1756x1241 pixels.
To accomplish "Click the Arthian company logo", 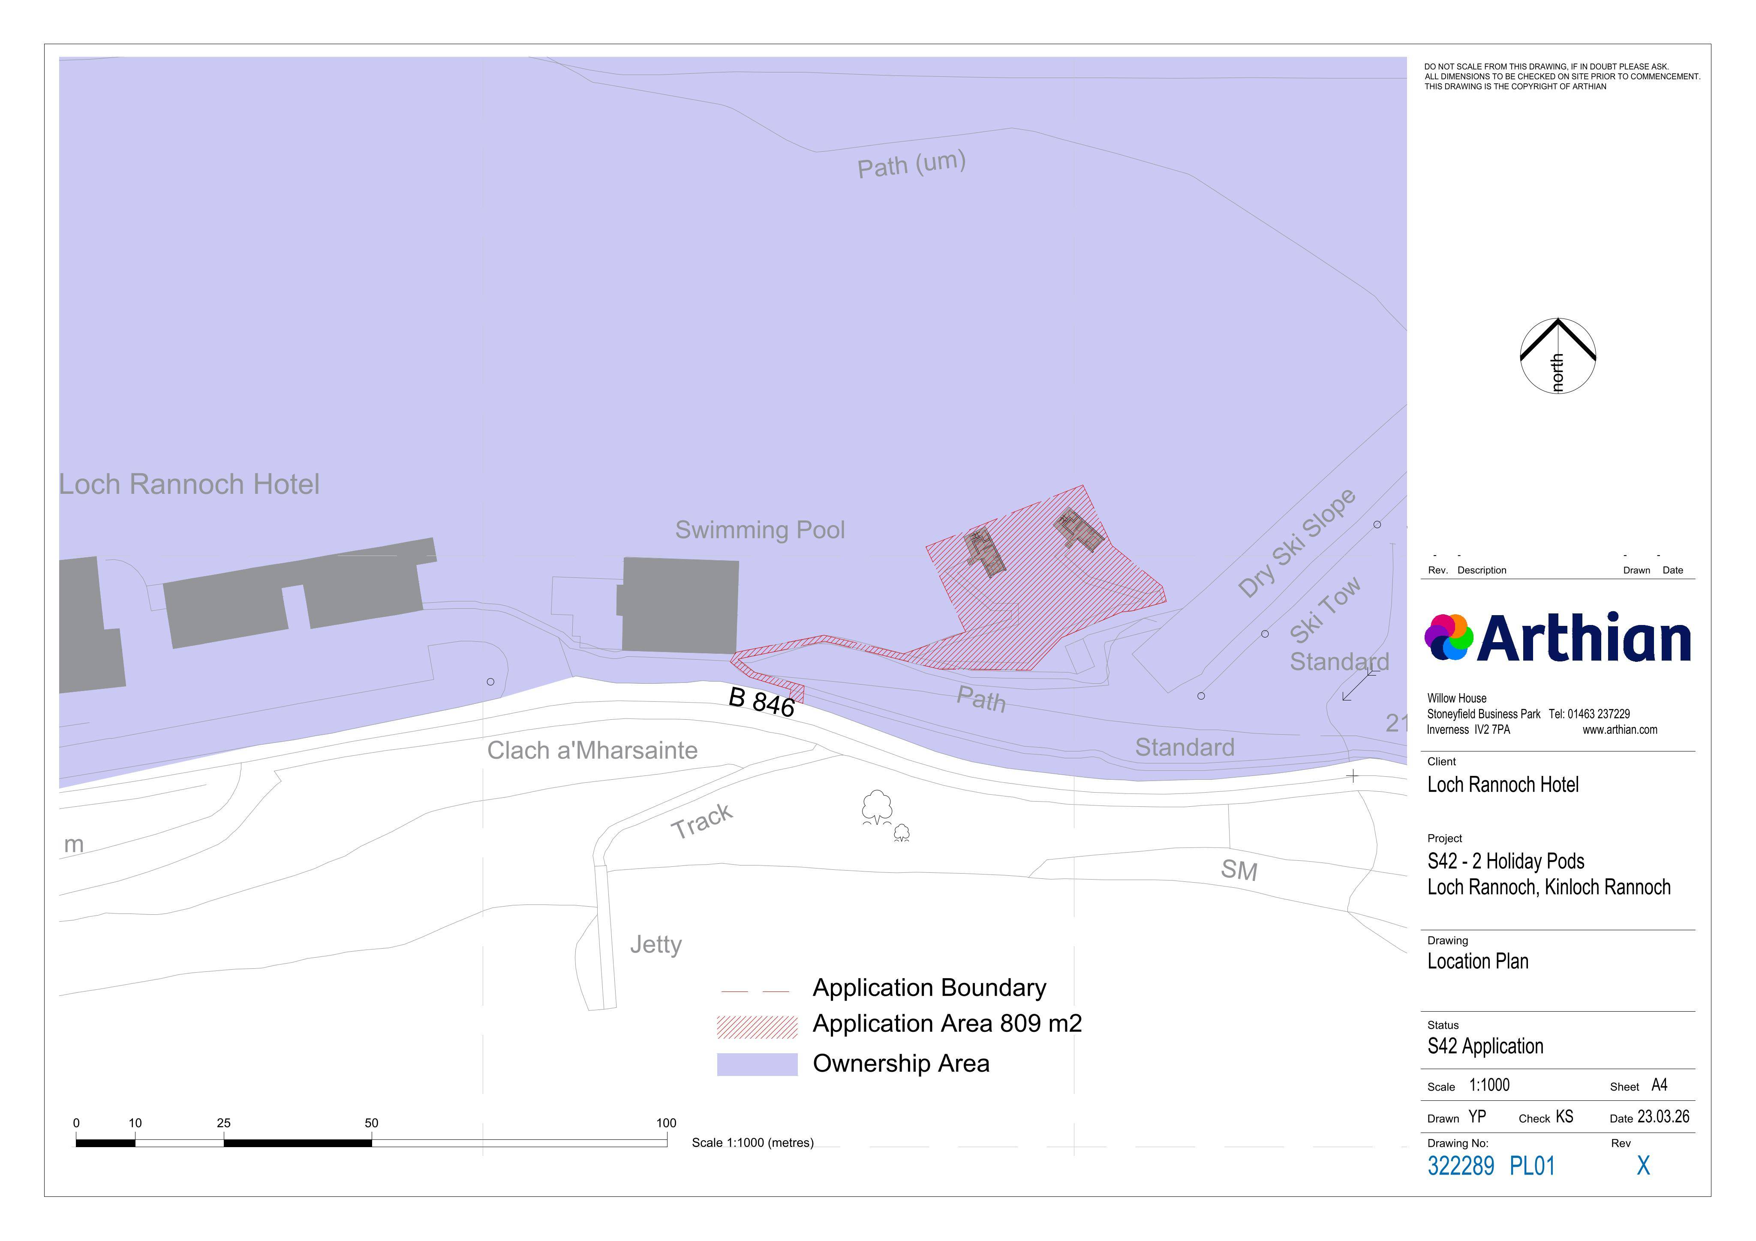I will [1557, 637].
